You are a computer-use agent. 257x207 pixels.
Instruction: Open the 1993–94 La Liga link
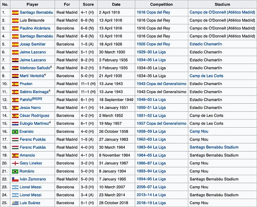point(151,171)
